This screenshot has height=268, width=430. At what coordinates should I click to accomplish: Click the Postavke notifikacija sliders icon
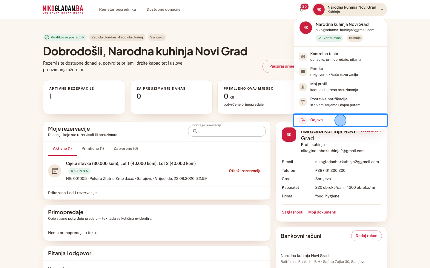pyautogui.click(x=303, y=102)
